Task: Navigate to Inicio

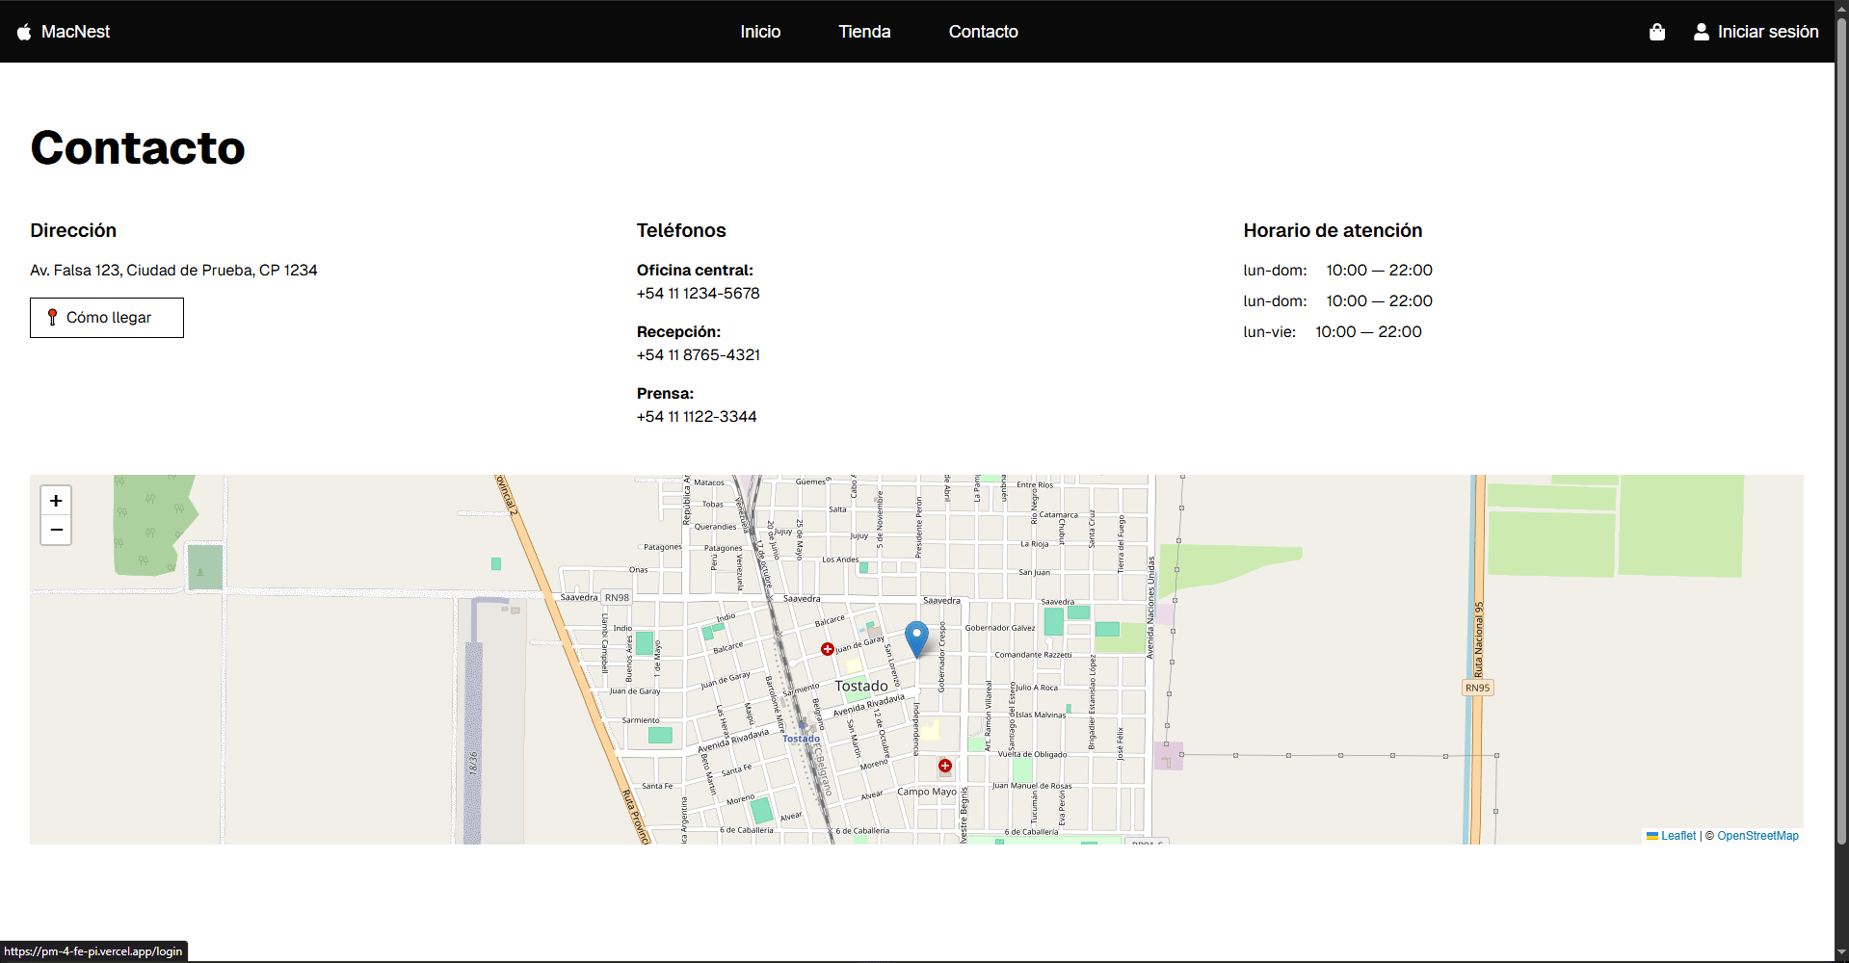Action: point(760,31)
